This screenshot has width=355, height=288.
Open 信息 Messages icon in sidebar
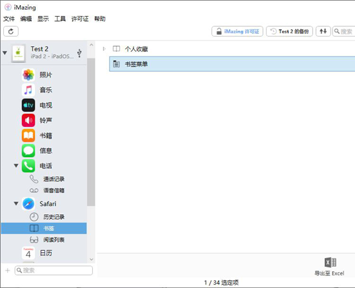click(28, 151)
